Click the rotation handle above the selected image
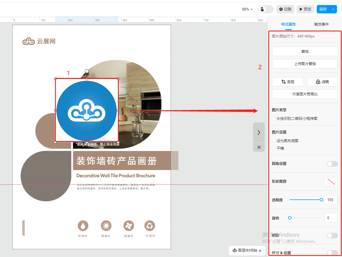Image resolution: width=342 pixels, height=257 pixels. point(87,71)
